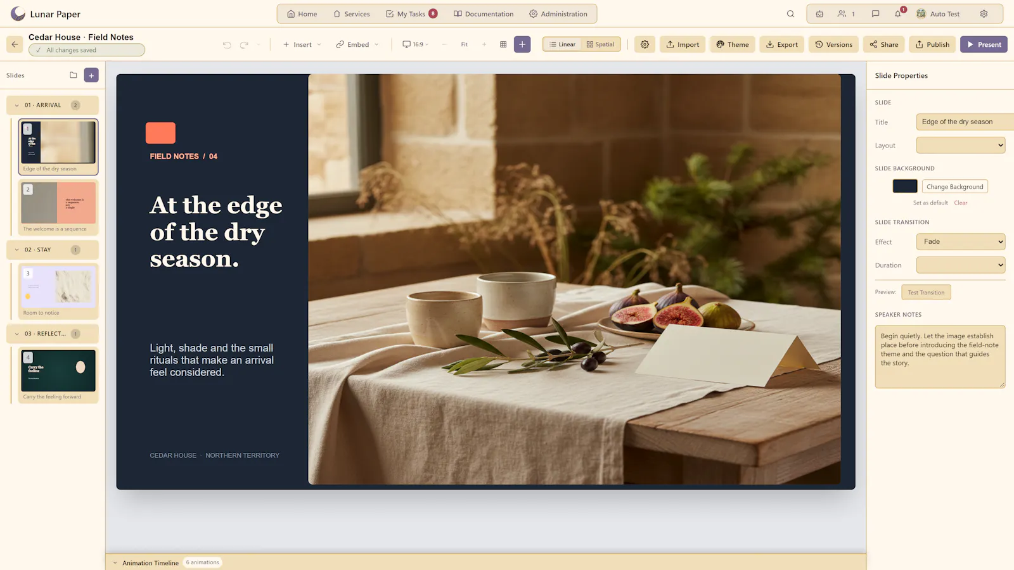Screen dimensions: 1014x570
Task: Open the Administration menu item
Action: click(558, 14)
